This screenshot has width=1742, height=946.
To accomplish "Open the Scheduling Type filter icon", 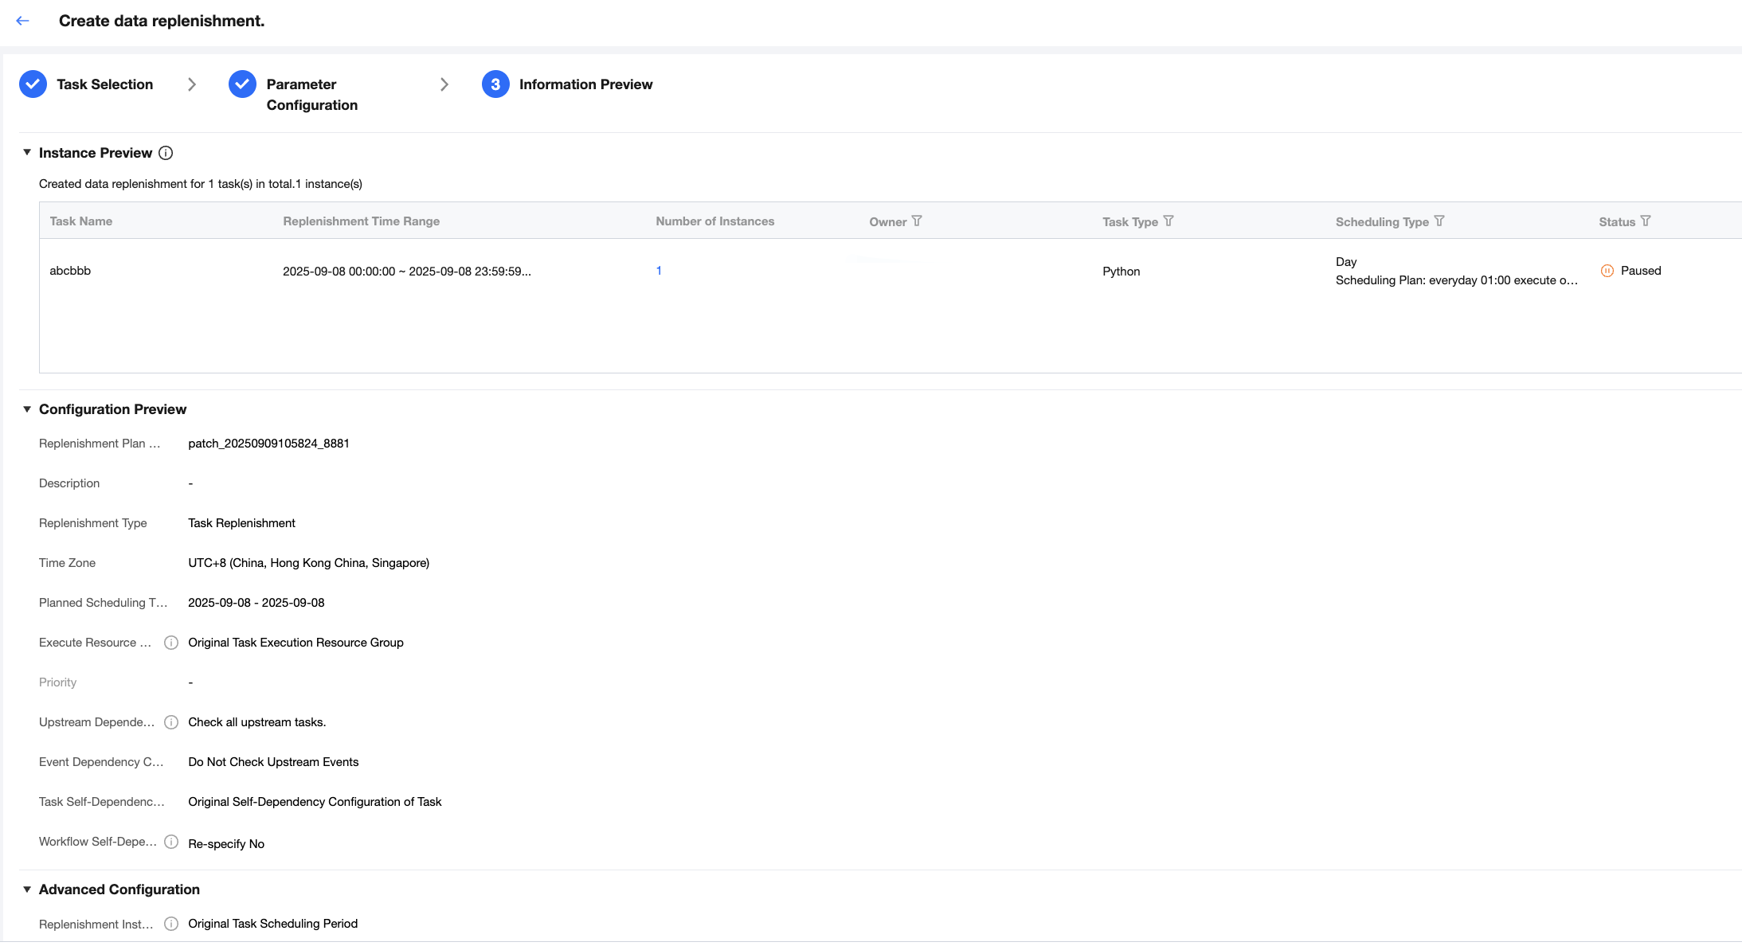I will point(1439,221).
